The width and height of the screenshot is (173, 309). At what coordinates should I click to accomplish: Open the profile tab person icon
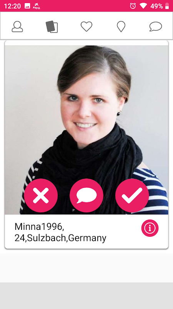(17, 27)
